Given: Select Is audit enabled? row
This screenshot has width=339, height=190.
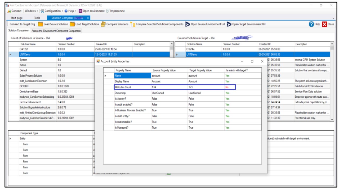Looking at the screenshot, I should [x=182, y=104].
